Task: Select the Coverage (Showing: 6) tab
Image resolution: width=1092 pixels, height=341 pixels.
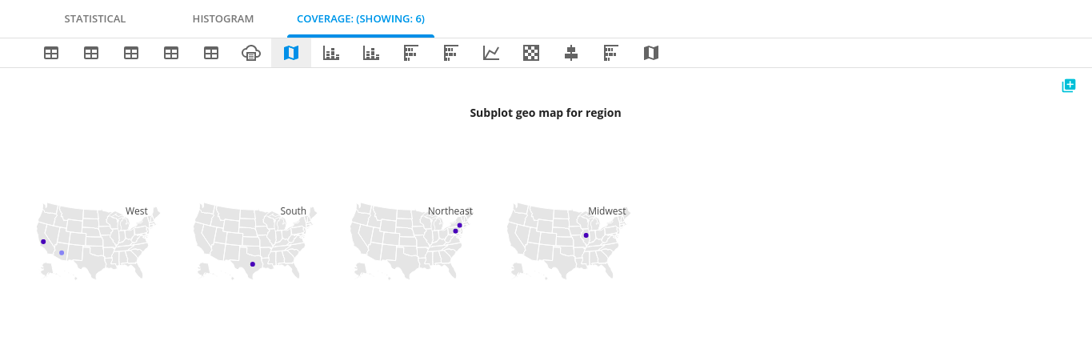Action: click(x=360, y=18)
